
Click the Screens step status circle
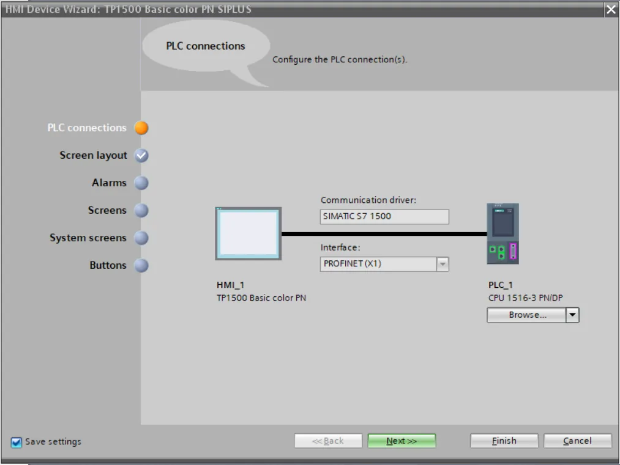(x=141, y=210)
